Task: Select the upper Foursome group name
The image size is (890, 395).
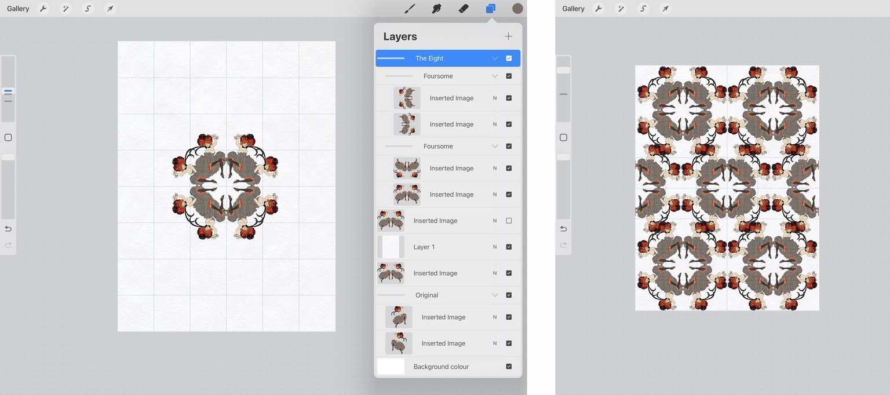Action: coord(438,76)
